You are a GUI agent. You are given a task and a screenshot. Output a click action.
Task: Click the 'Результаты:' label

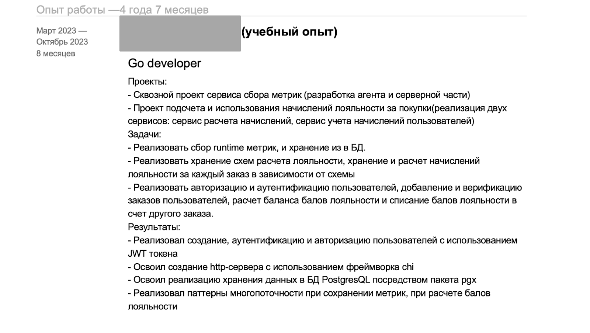tap(154, 227)
